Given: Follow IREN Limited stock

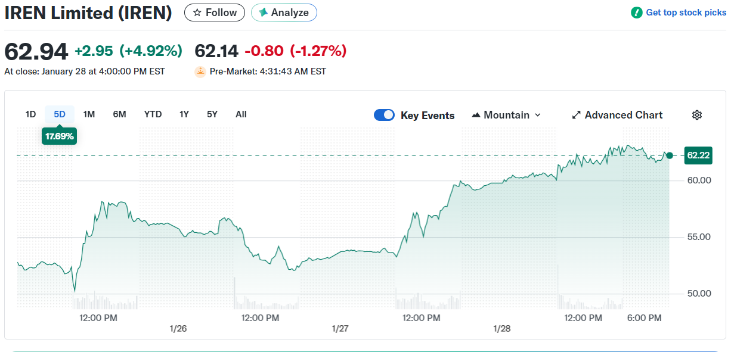Looking at the screenshot, I should 215,13.
